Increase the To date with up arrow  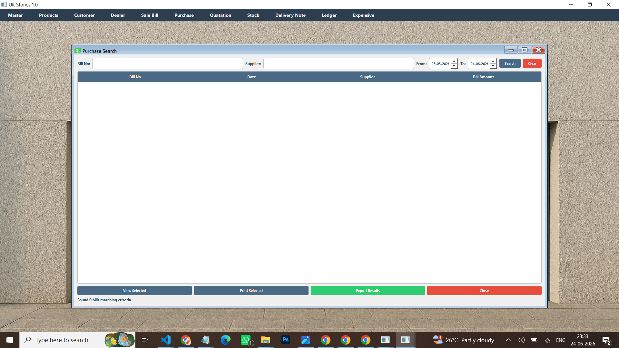tap(493, 61)
